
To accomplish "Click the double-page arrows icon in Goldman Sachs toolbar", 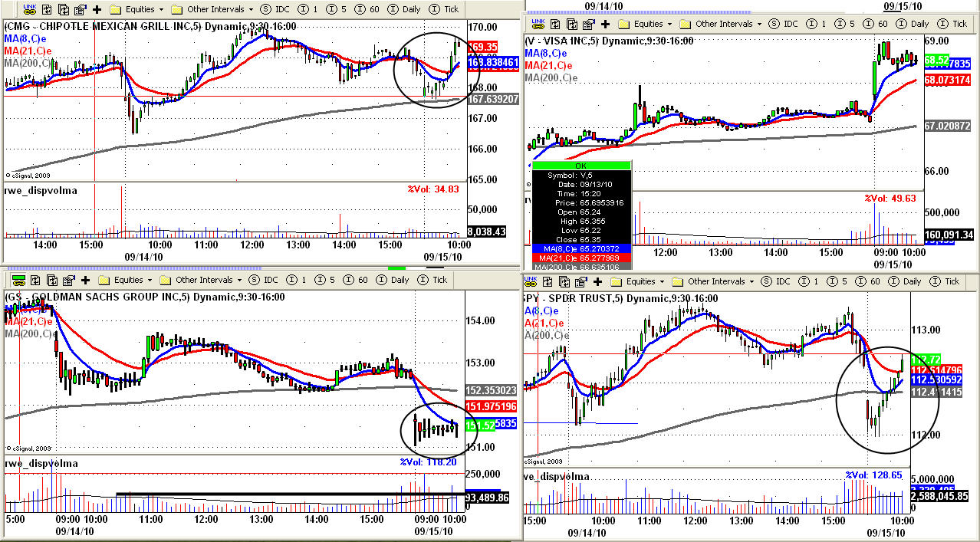I will click(52, 280).
